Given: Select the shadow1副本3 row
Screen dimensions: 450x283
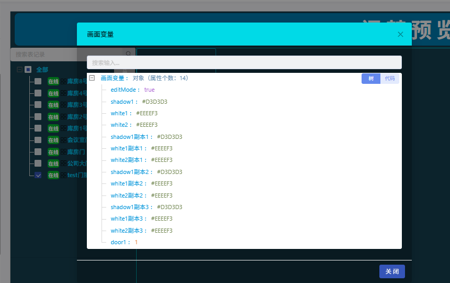Looking at the screenshot, I should (147, 207).
